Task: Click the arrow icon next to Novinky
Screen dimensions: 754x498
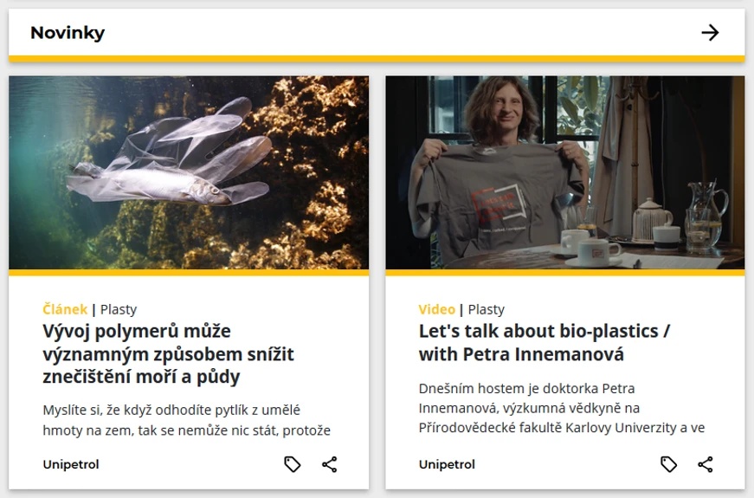Action: click(x=710, y=33)
